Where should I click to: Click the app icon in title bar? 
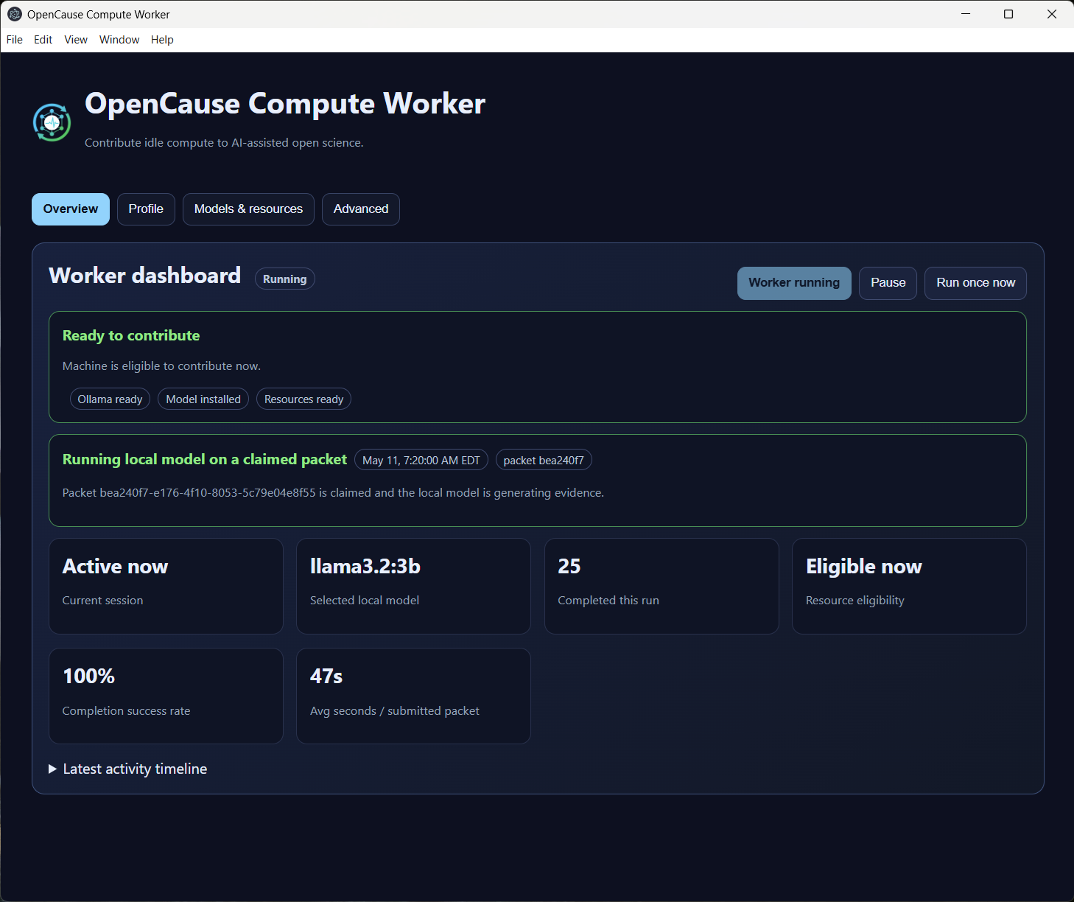(14, 14)
